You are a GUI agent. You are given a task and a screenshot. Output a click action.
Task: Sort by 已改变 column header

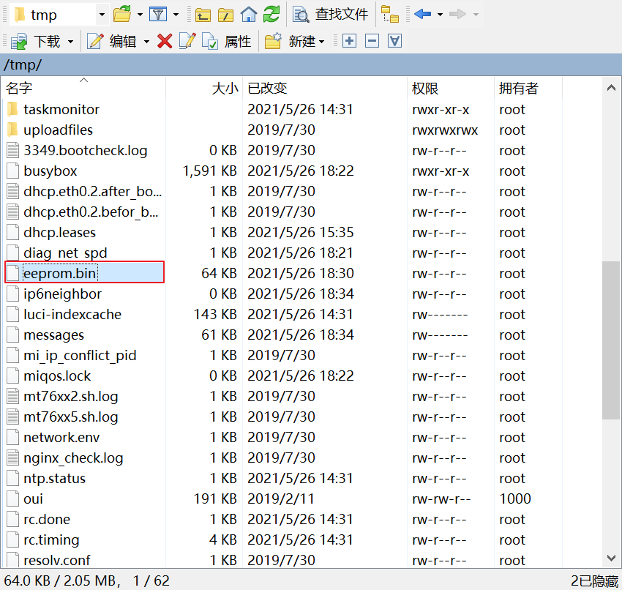tap(324, 88)
